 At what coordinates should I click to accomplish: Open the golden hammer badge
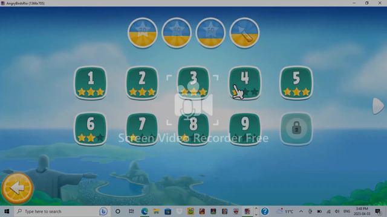(244, 33)
